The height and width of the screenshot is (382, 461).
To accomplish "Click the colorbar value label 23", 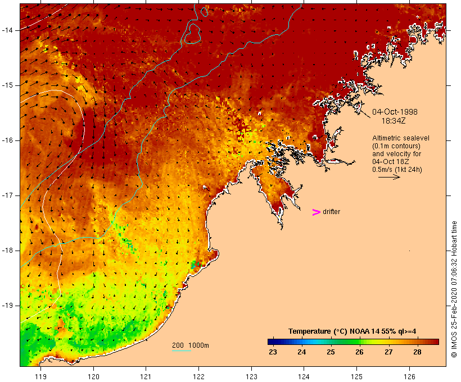I will point(273,352).
